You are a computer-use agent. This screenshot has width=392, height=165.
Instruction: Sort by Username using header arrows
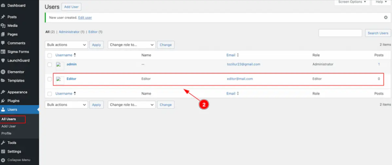click(x=75, y=55)
